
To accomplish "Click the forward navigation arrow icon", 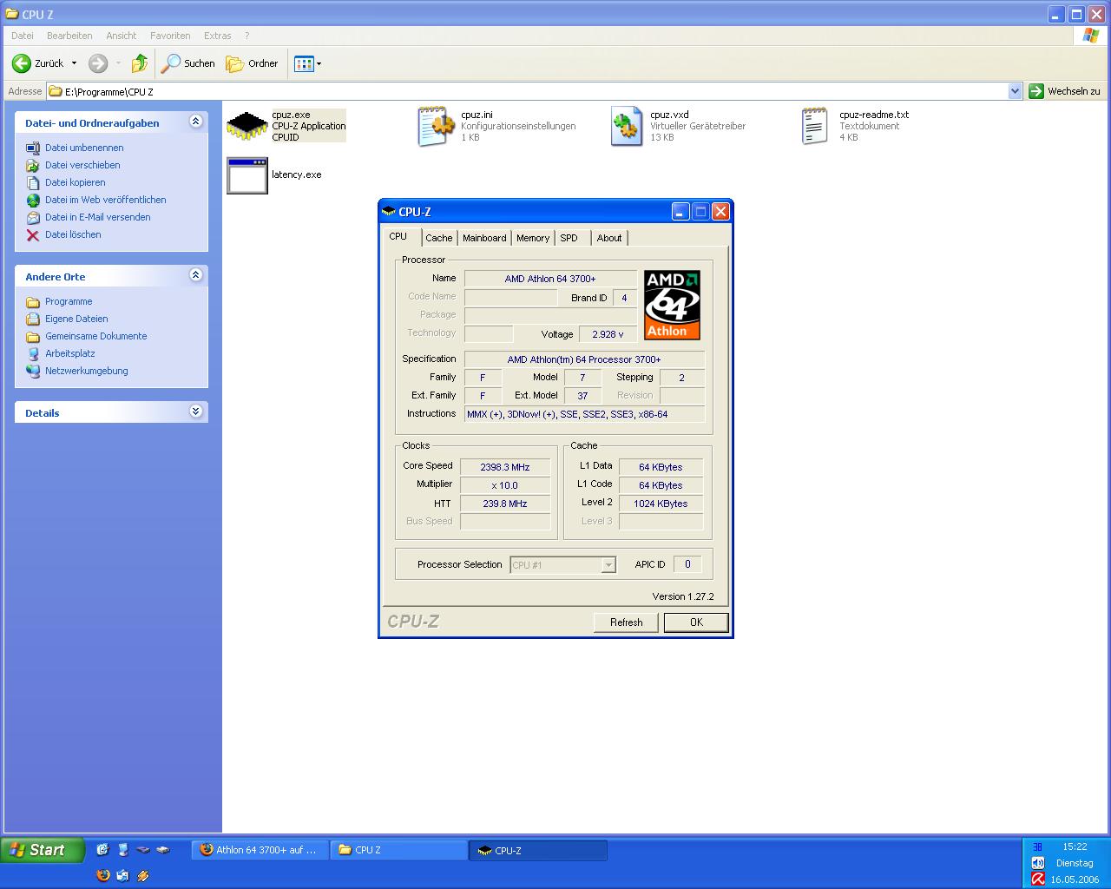I will coord(98,63).
